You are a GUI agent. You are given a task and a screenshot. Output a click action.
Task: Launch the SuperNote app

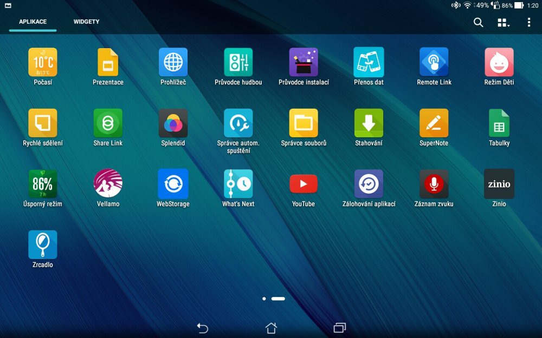pos(434,123)
